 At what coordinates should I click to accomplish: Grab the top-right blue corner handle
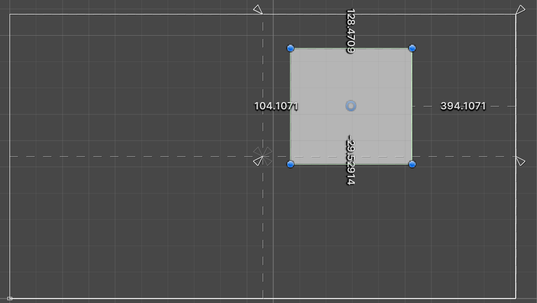pos(412,48)
